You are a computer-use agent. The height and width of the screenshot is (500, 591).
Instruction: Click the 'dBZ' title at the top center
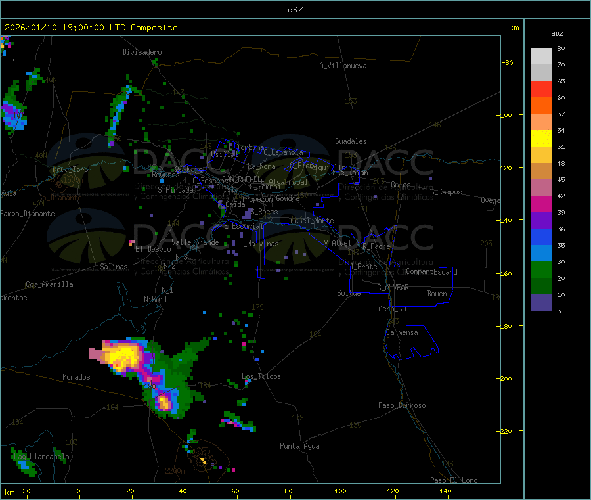click(x=295, y=10)
